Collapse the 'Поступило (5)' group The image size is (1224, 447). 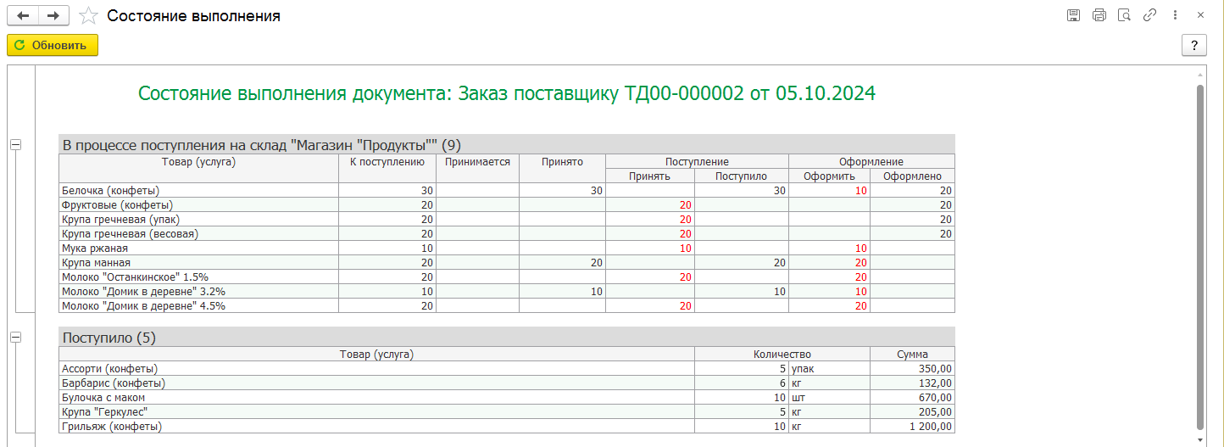tap(14, 338)
